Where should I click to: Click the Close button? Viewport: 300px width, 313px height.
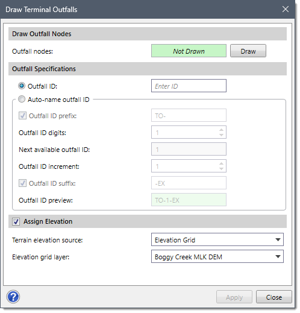[x=274, y=297]
